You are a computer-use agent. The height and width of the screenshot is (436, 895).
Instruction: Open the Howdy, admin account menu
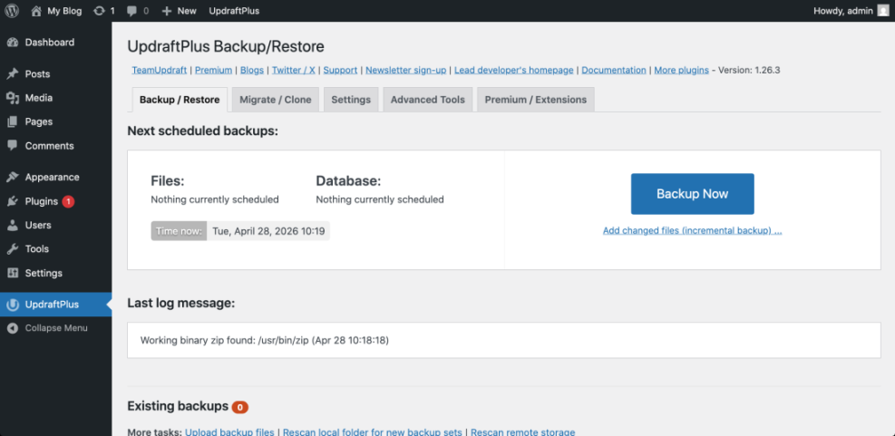pos(851,11)
